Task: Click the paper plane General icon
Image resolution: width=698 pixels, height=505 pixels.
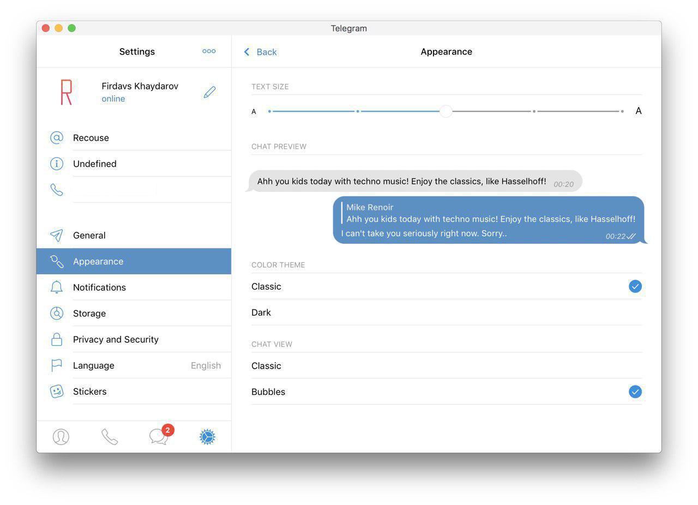Action: pyautogui.click(x=57, y=235)
